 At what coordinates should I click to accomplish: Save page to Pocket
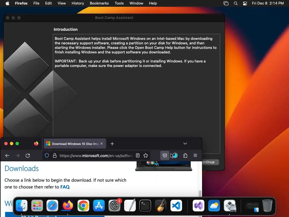(x=165, y=156)
